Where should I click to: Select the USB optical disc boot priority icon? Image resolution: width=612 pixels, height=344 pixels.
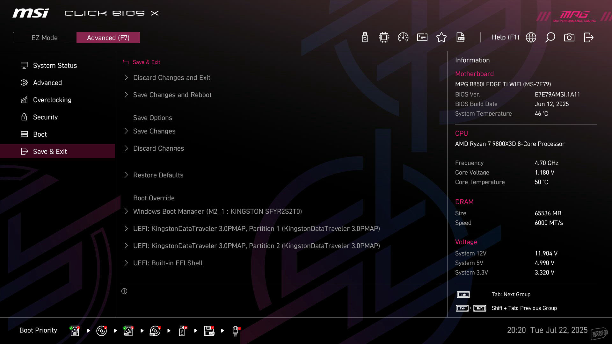pyautogui.click(x=155, y=331)
